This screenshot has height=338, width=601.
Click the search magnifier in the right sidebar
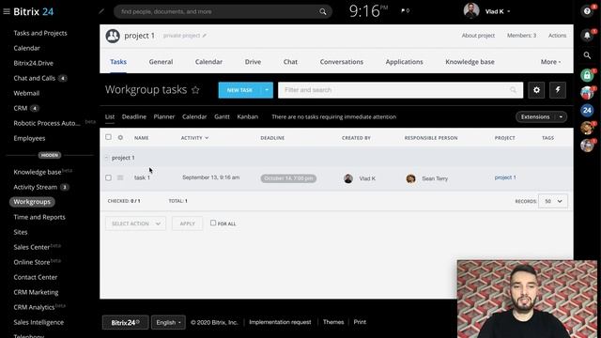click(x=587, y=55)
